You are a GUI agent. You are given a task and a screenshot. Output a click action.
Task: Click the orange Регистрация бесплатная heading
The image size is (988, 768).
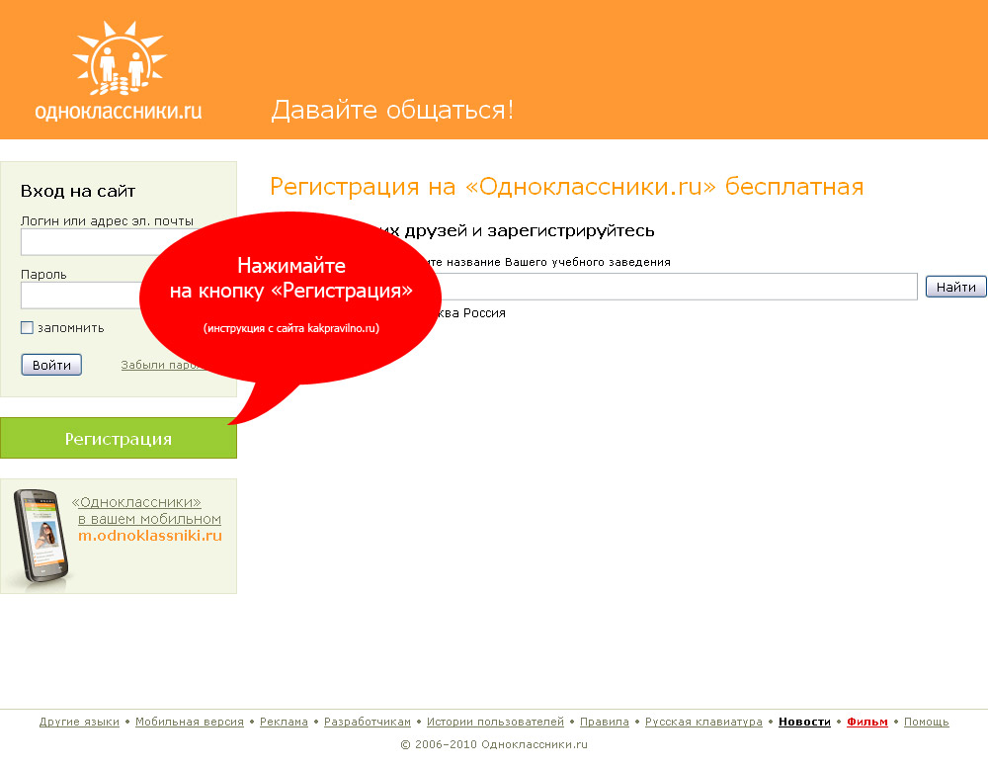click(566, 187)
